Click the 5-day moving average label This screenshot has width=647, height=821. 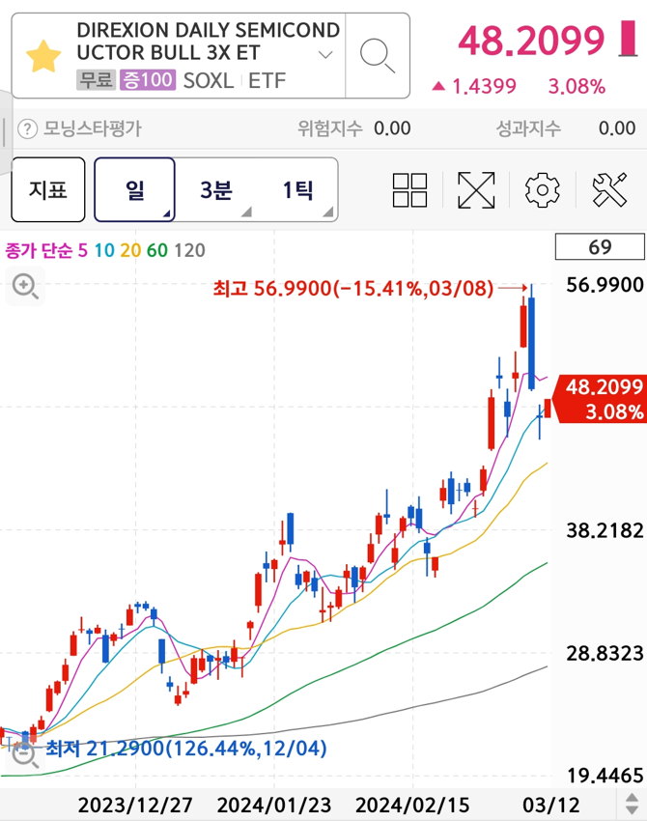point(83,250)
